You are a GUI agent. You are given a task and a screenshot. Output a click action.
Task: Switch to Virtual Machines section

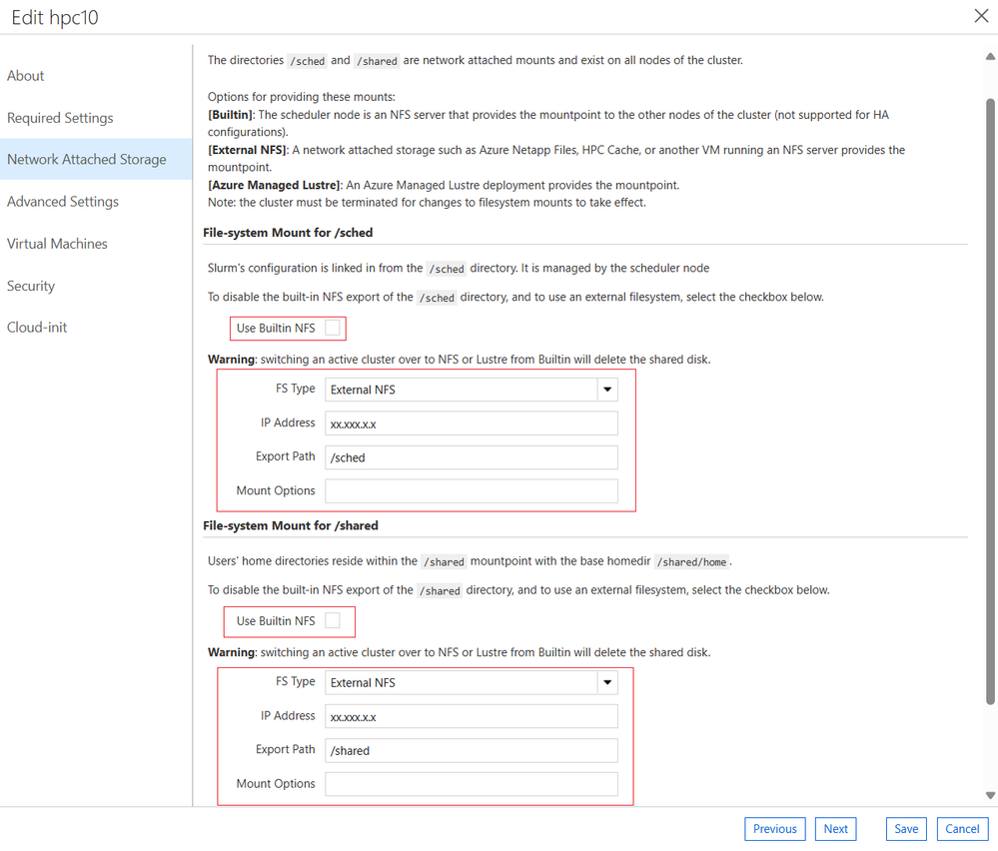(57, 244)
